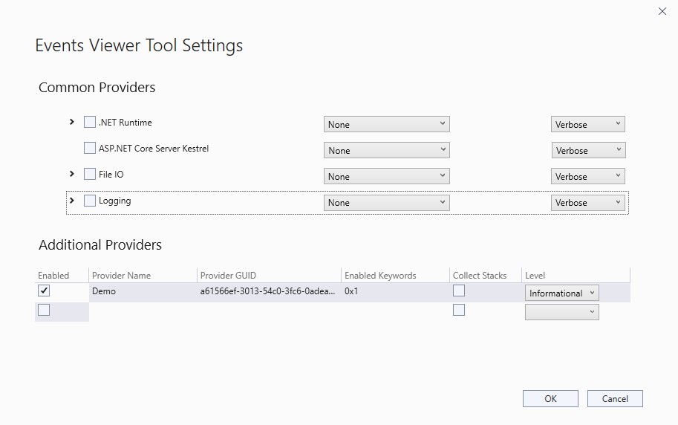
Task: Open the None dropdown for .NET Runtime
Action: tap(387, 124)
